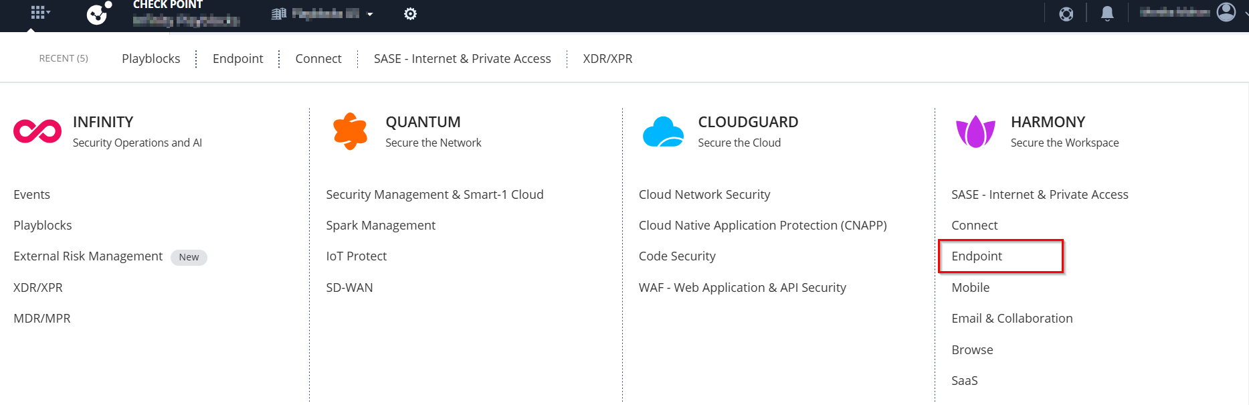Open SD-WAN under Quantum
The width and height of the screenshot is (1249, 405).
350,287
